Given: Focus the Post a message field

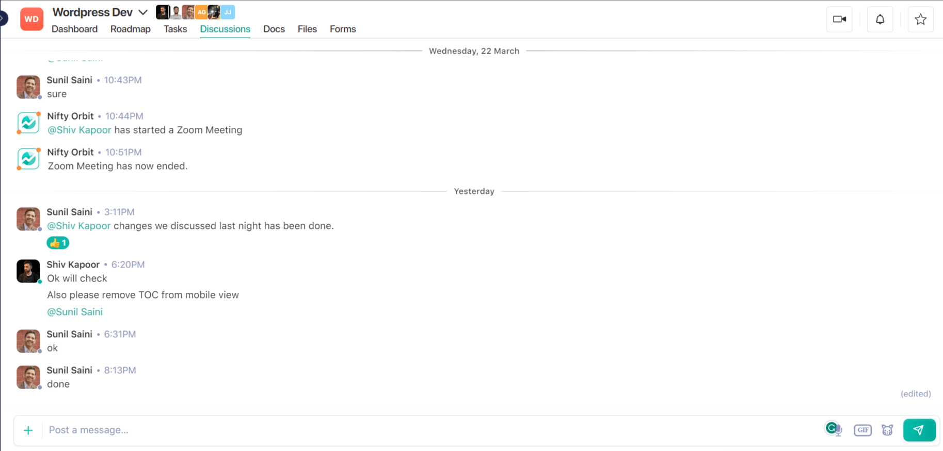Looking at the screenshot, I should pos(413,430).
